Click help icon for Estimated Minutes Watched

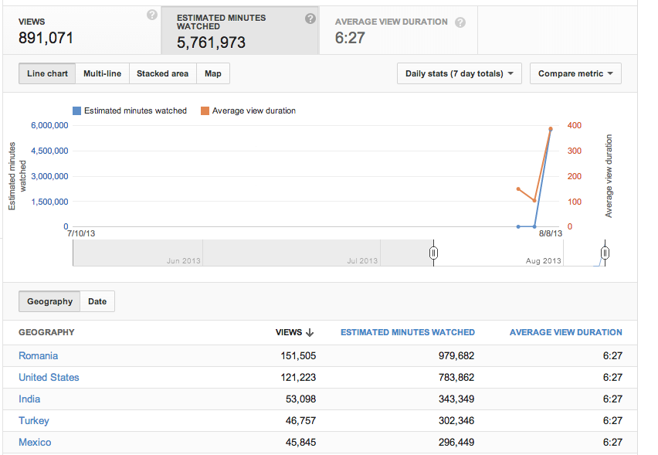pyautogui.click(x=310, y=19)
